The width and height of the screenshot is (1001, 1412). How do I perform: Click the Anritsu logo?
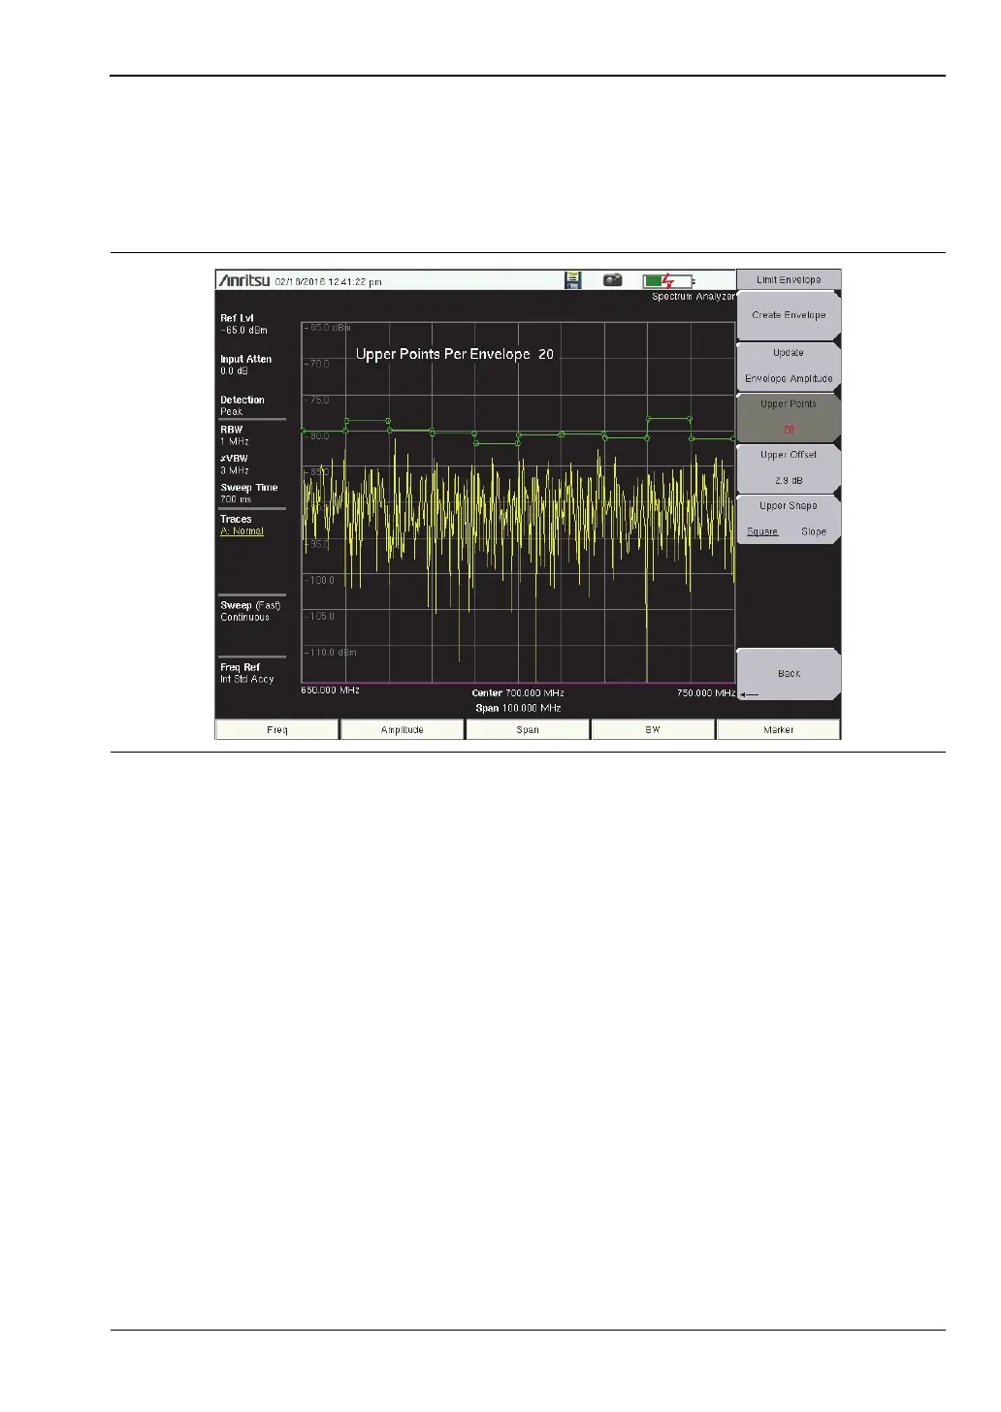(x=244, y=281)
